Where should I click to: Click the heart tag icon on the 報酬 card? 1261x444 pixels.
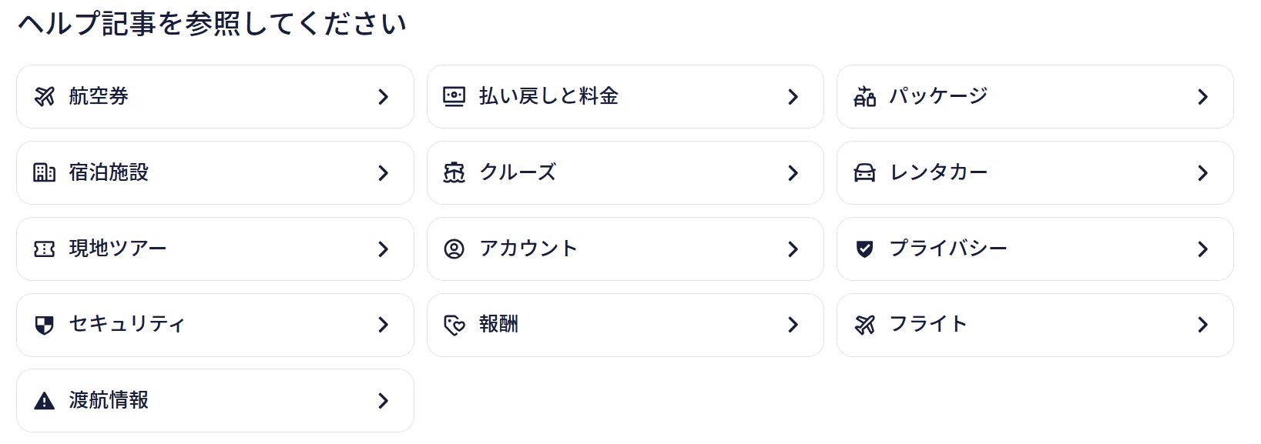(x=454, y=325)
